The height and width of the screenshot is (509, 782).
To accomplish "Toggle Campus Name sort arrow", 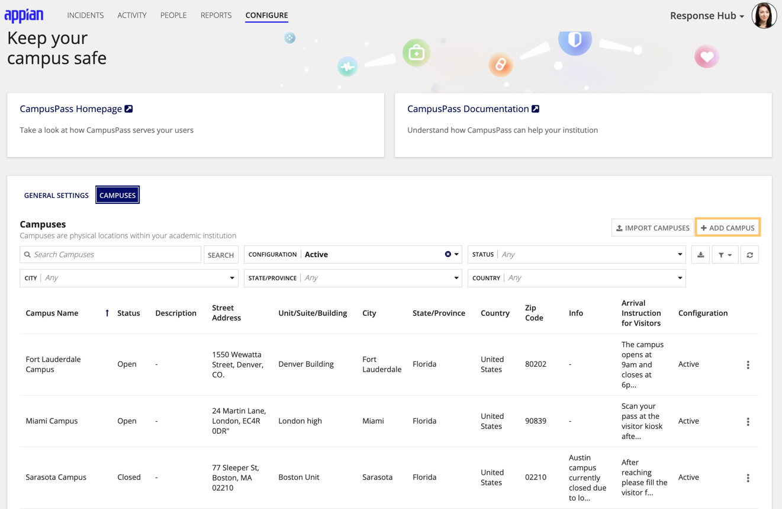I will [107, 313].
